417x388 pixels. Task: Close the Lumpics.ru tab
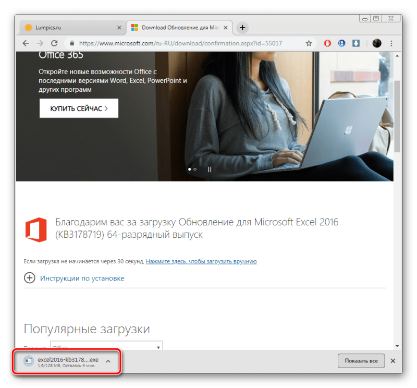click(x=119, y=28)
